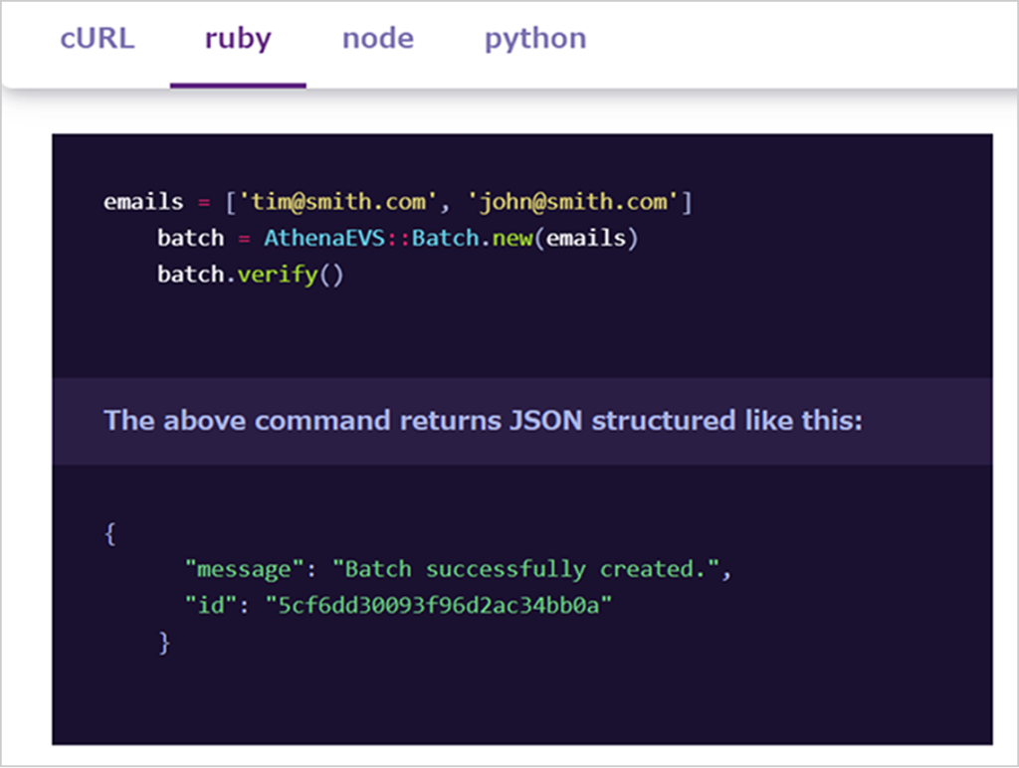1019x768 pixels.
Task: Click the batch id value 5cf6dd30093f96d2ac34bb0a
Action: [x=436, y=606]
